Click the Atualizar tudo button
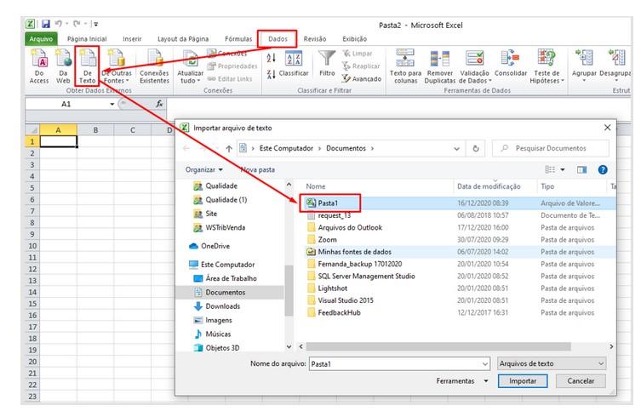The height and width of the screenshot is (411, 641). (x=190, y=66)
